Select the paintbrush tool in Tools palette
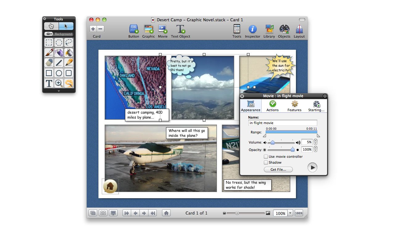Screen dimensions: 395x247 coord(49,52)
